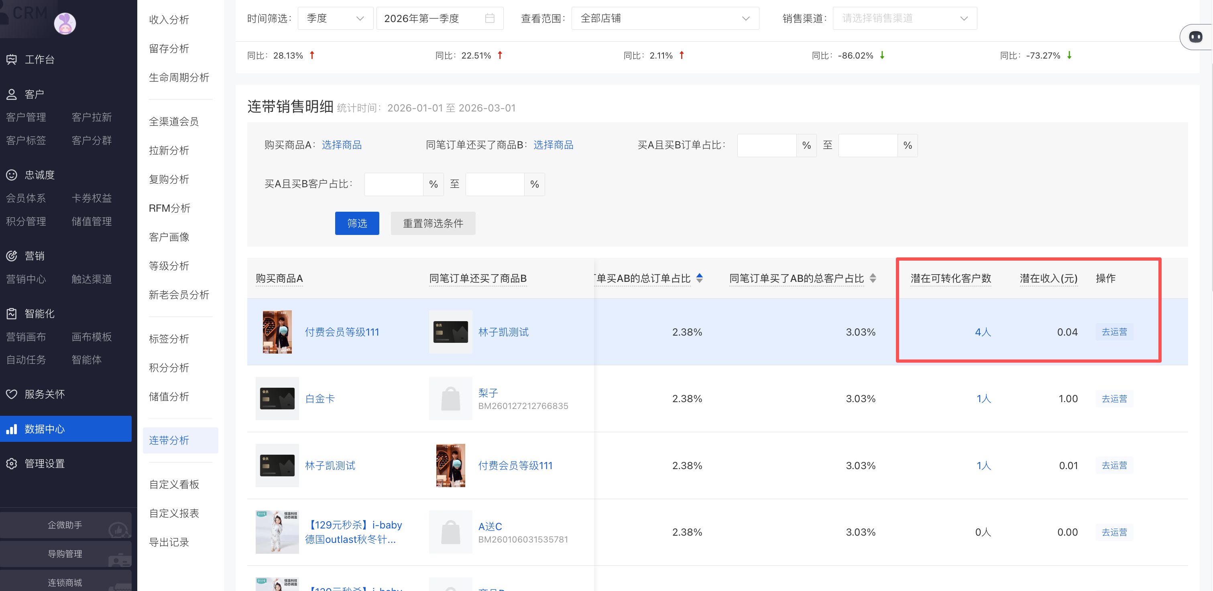Click the first 买A且买B订单占比 input field
The width and height of the screenshot is (1213, 591).
point(766,145)
